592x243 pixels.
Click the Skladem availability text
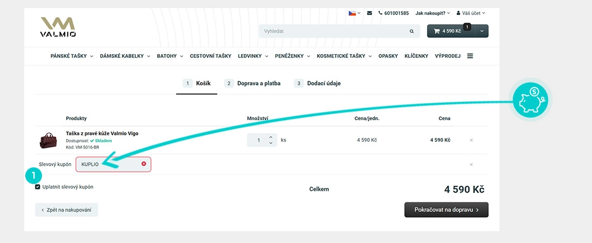(103, 141)
